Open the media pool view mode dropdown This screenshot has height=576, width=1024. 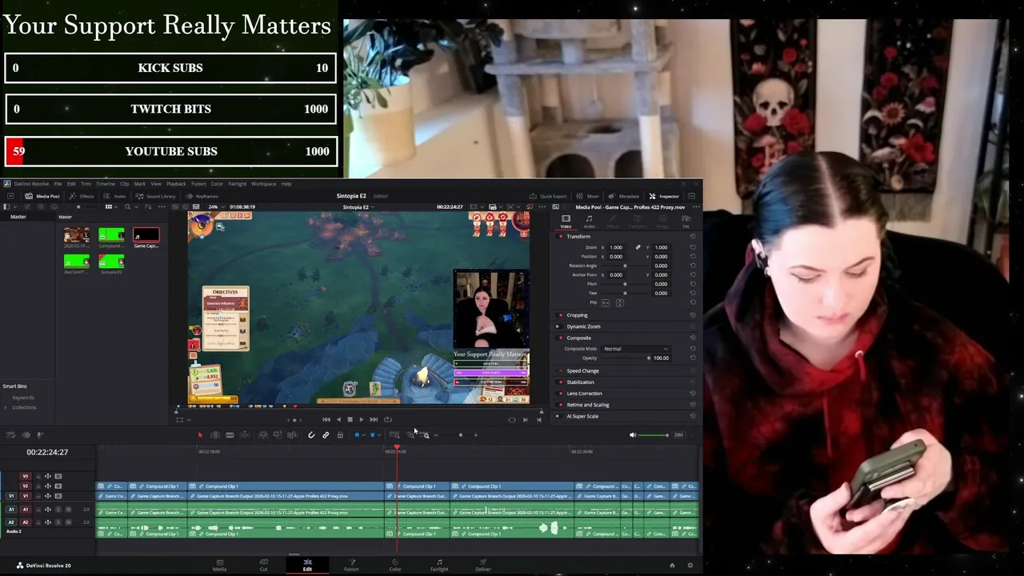click(110, 207)
